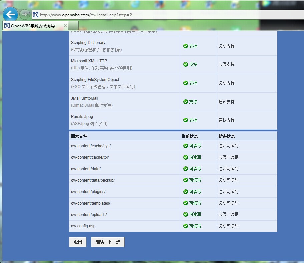The height and width of the screenshot is (263, 304).
Task: Select the JMail.SmtpMail support check icon
Action: [x=186, y=102]
